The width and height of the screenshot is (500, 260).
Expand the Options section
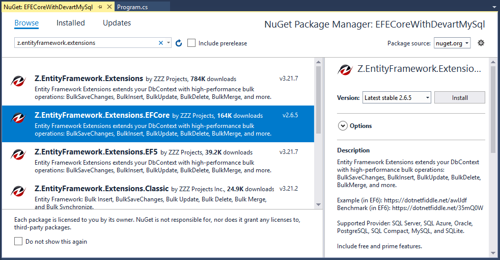tap(343, 126)
